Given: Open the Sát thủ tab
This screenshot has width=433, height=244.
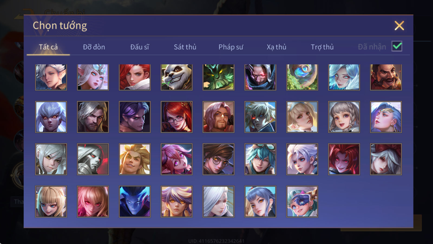Looking at the screenshot, I should [x=185, y=47].
